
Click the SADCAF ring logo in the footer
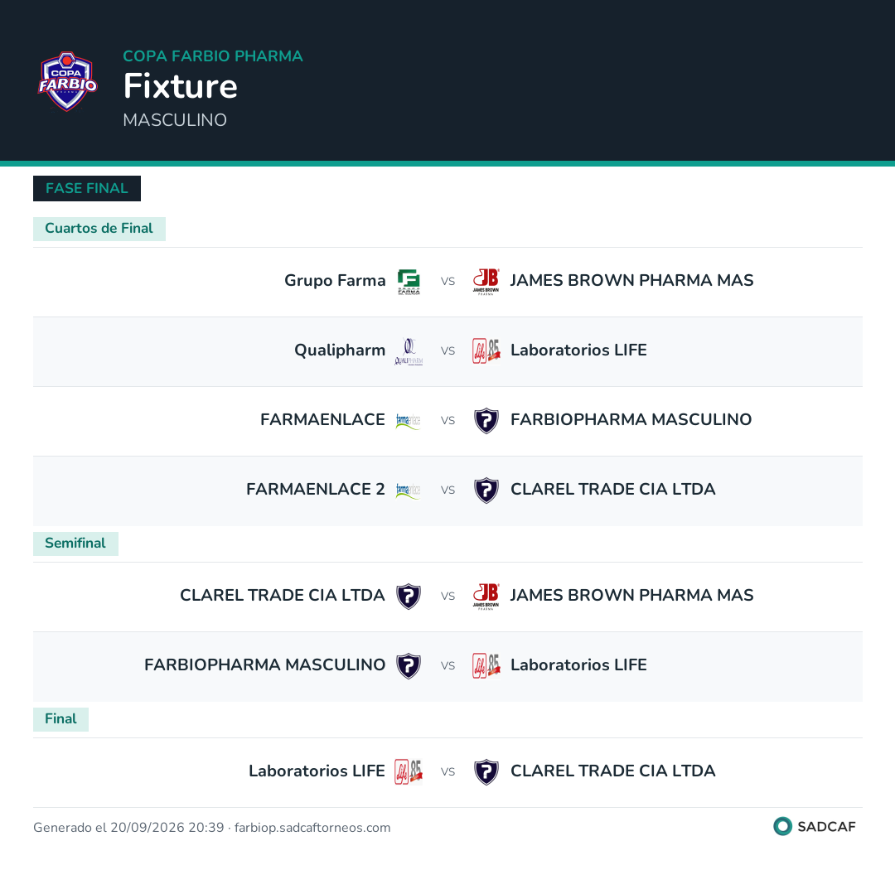782,826
